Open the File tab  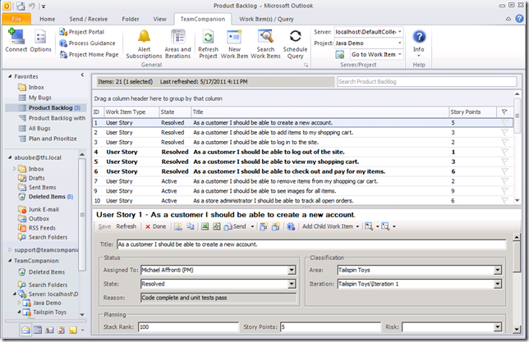tap(16, 19)
